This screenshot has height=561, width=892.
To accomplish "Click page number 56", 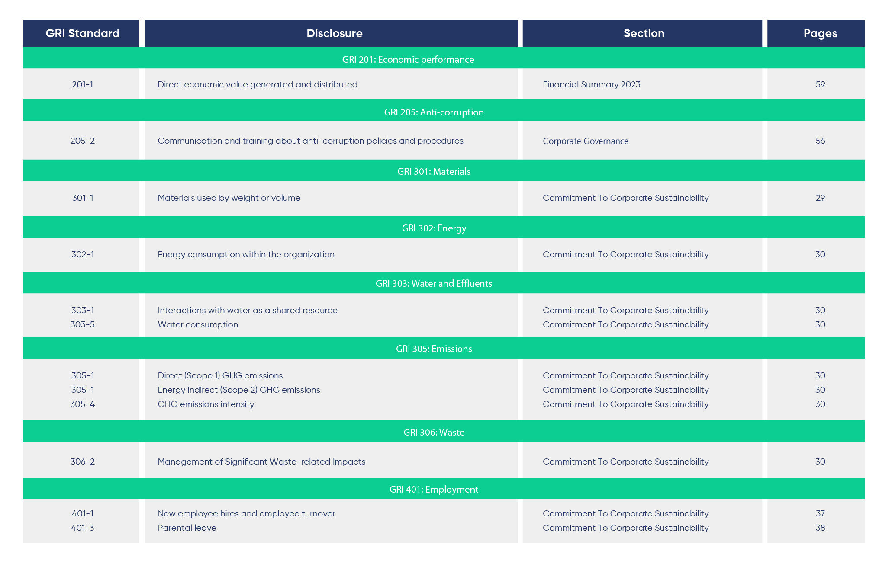I will click(x=820, y=141).
